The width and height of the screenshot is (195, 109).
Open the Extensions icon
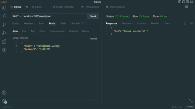[x=4, y=41]
